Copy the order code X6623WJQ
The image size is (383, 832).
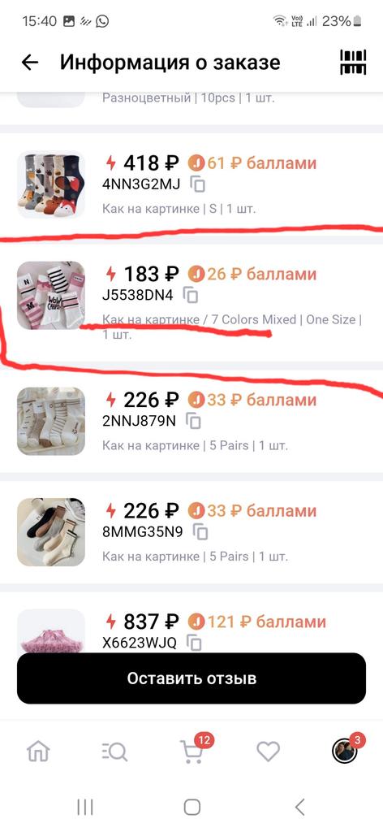pyautogui.click(x=195, y=643)
